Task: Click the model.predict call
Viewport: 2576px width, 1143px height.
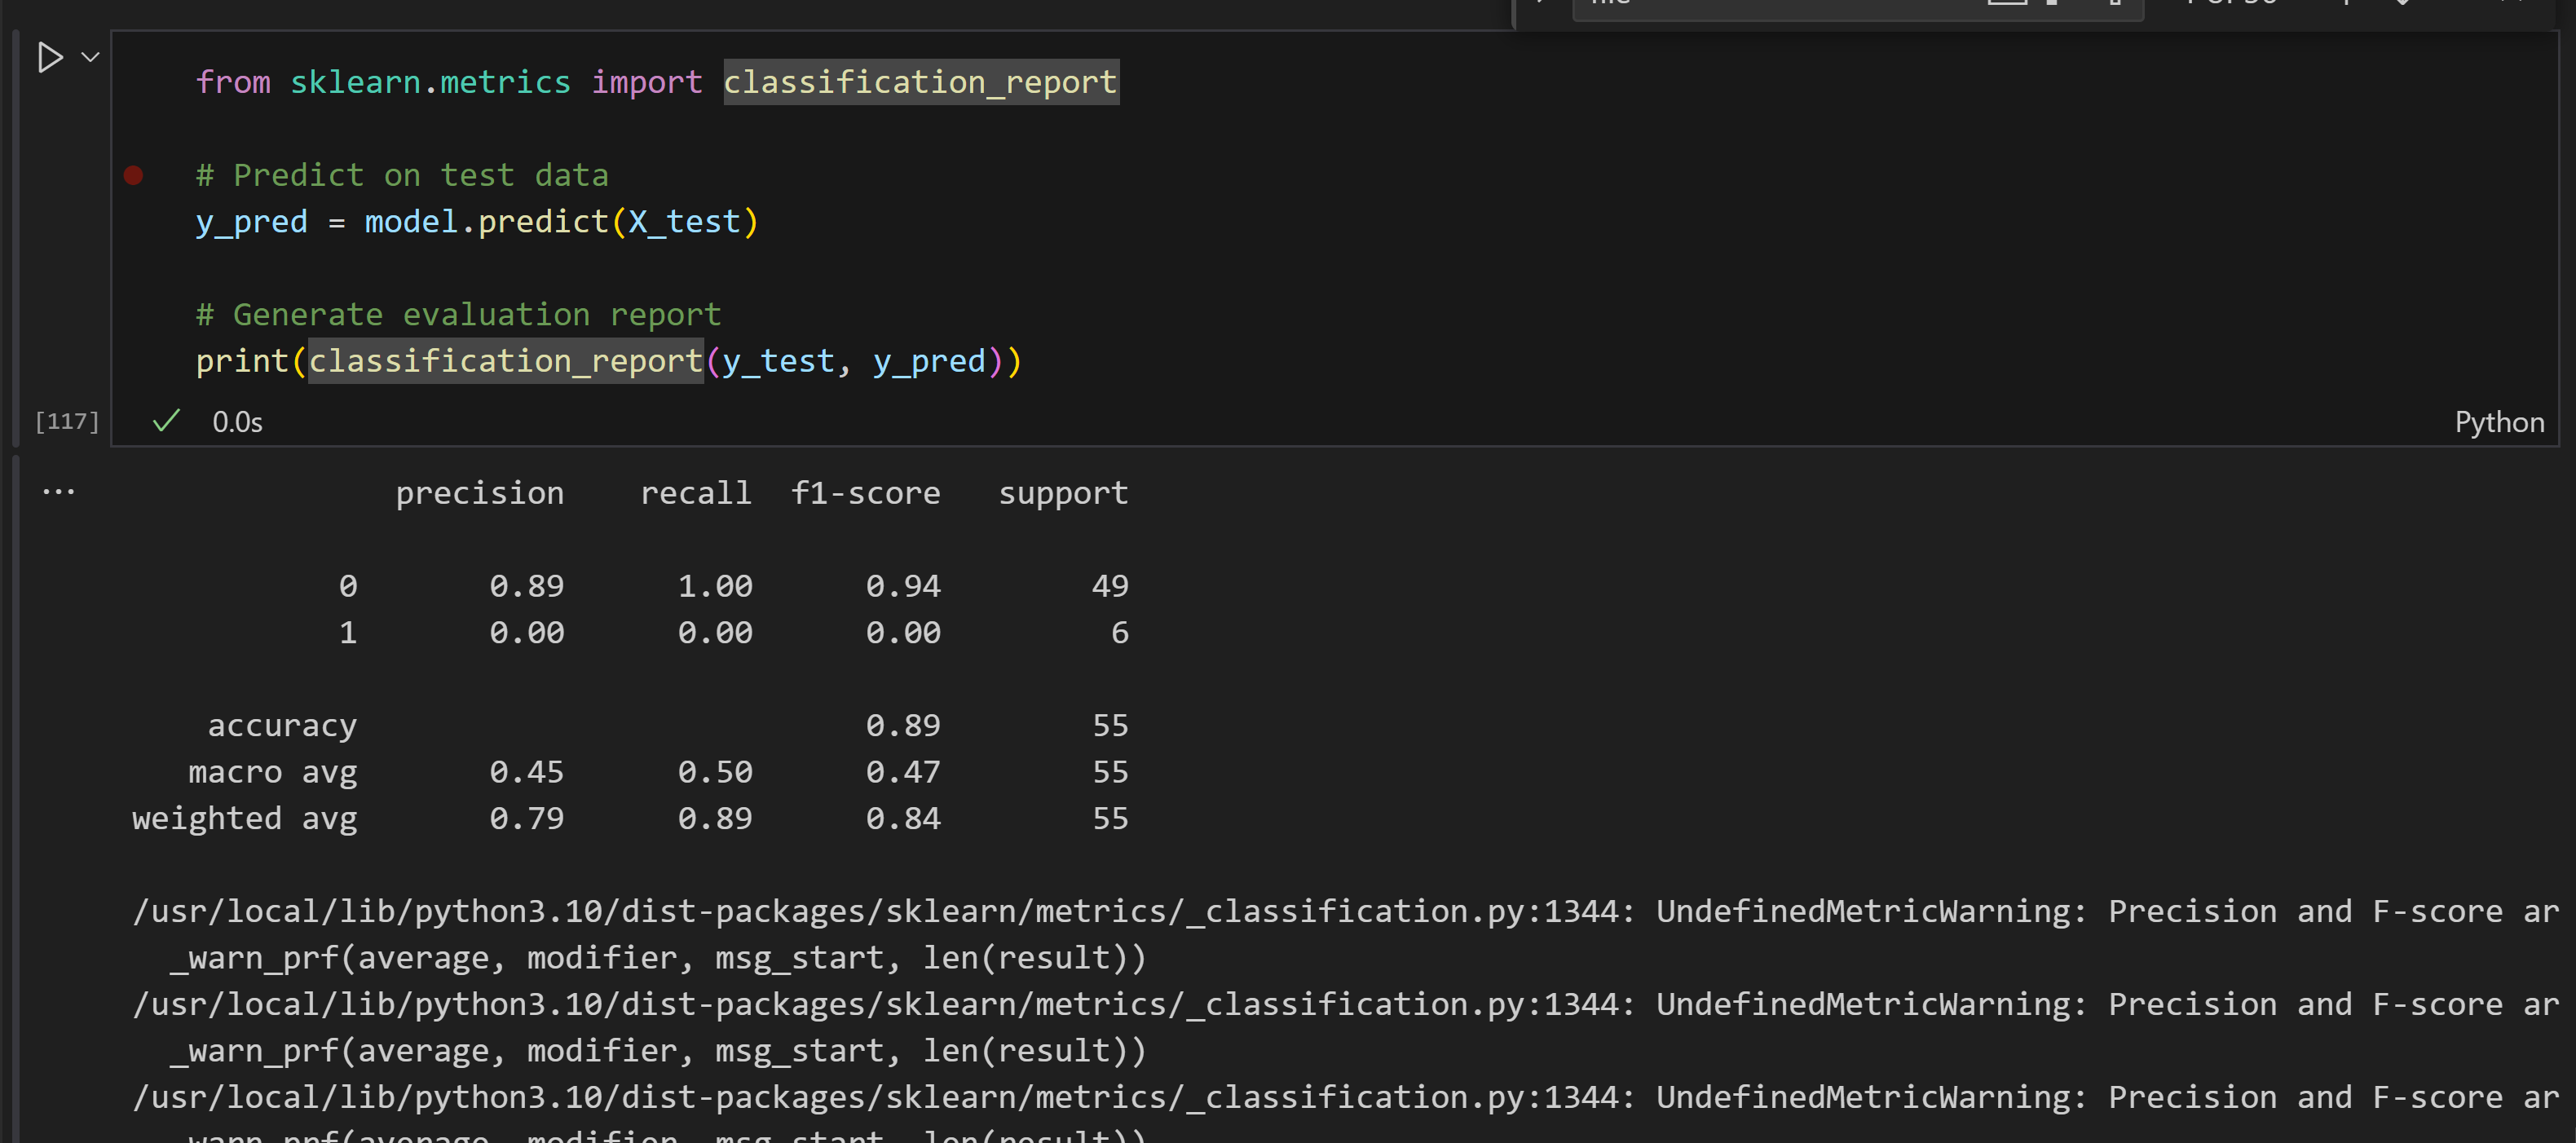Action: [x=486, y=222]
